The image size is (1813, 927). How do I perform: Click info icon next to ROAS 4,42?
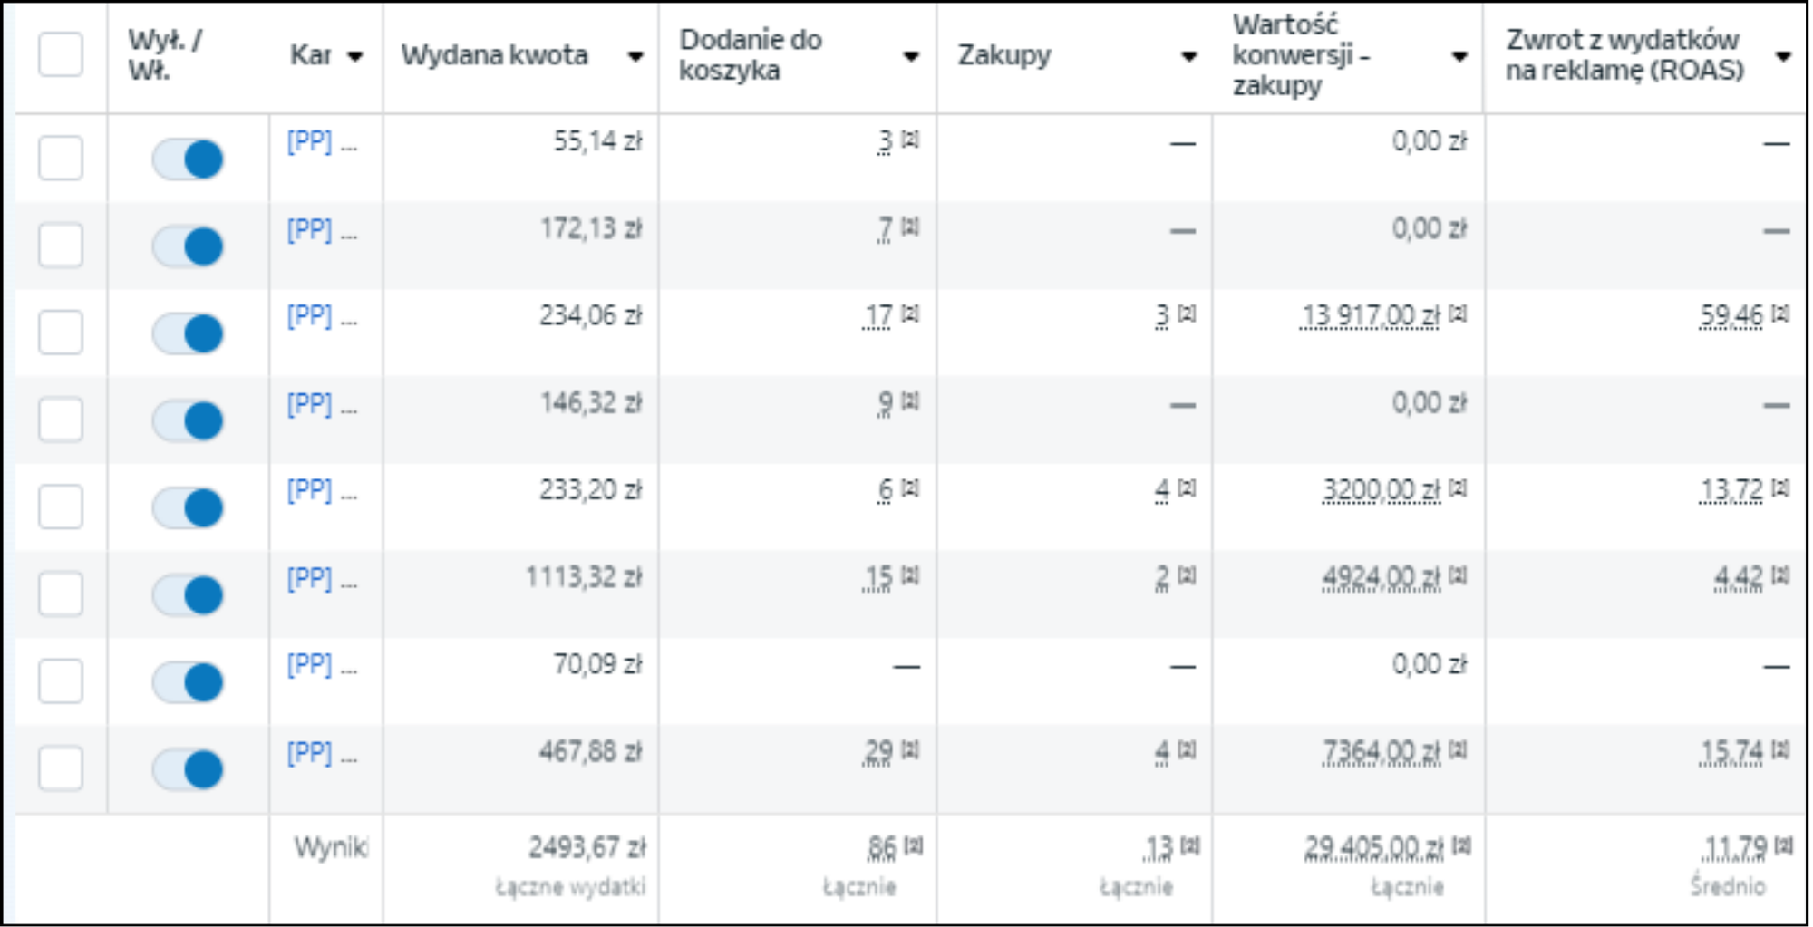pos(1780,575)
